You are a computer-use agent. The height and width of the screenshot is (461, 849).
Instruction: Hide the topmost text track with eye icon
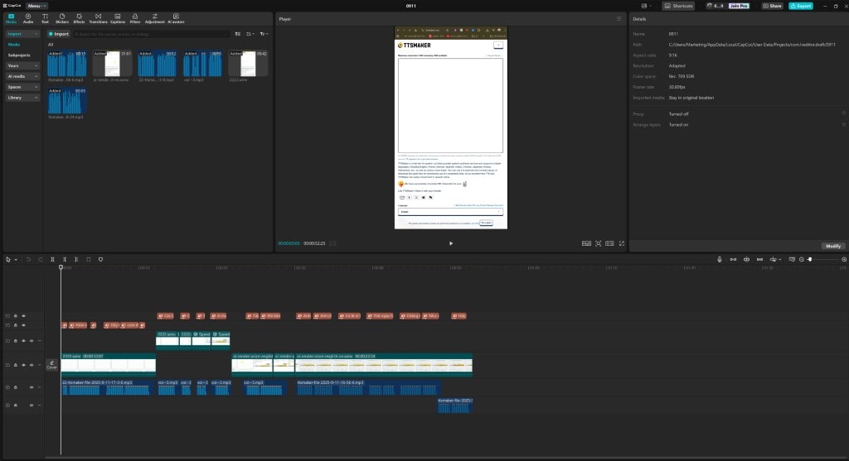point(23,315)
